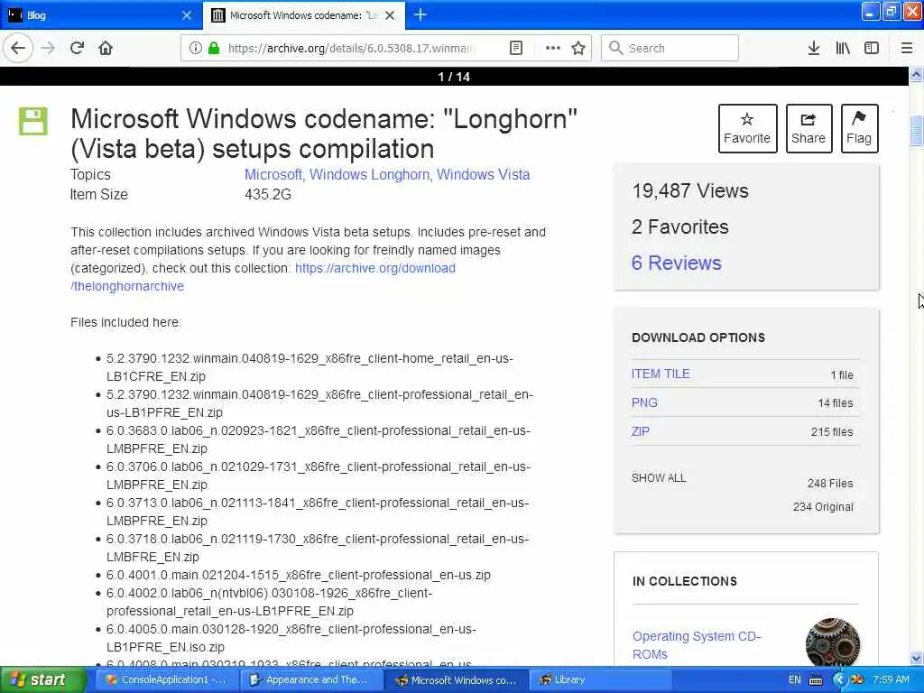Open Operating System CD-ROMs collection link
The width and height of the screenshot is (924, 693).
click(697, 645)
